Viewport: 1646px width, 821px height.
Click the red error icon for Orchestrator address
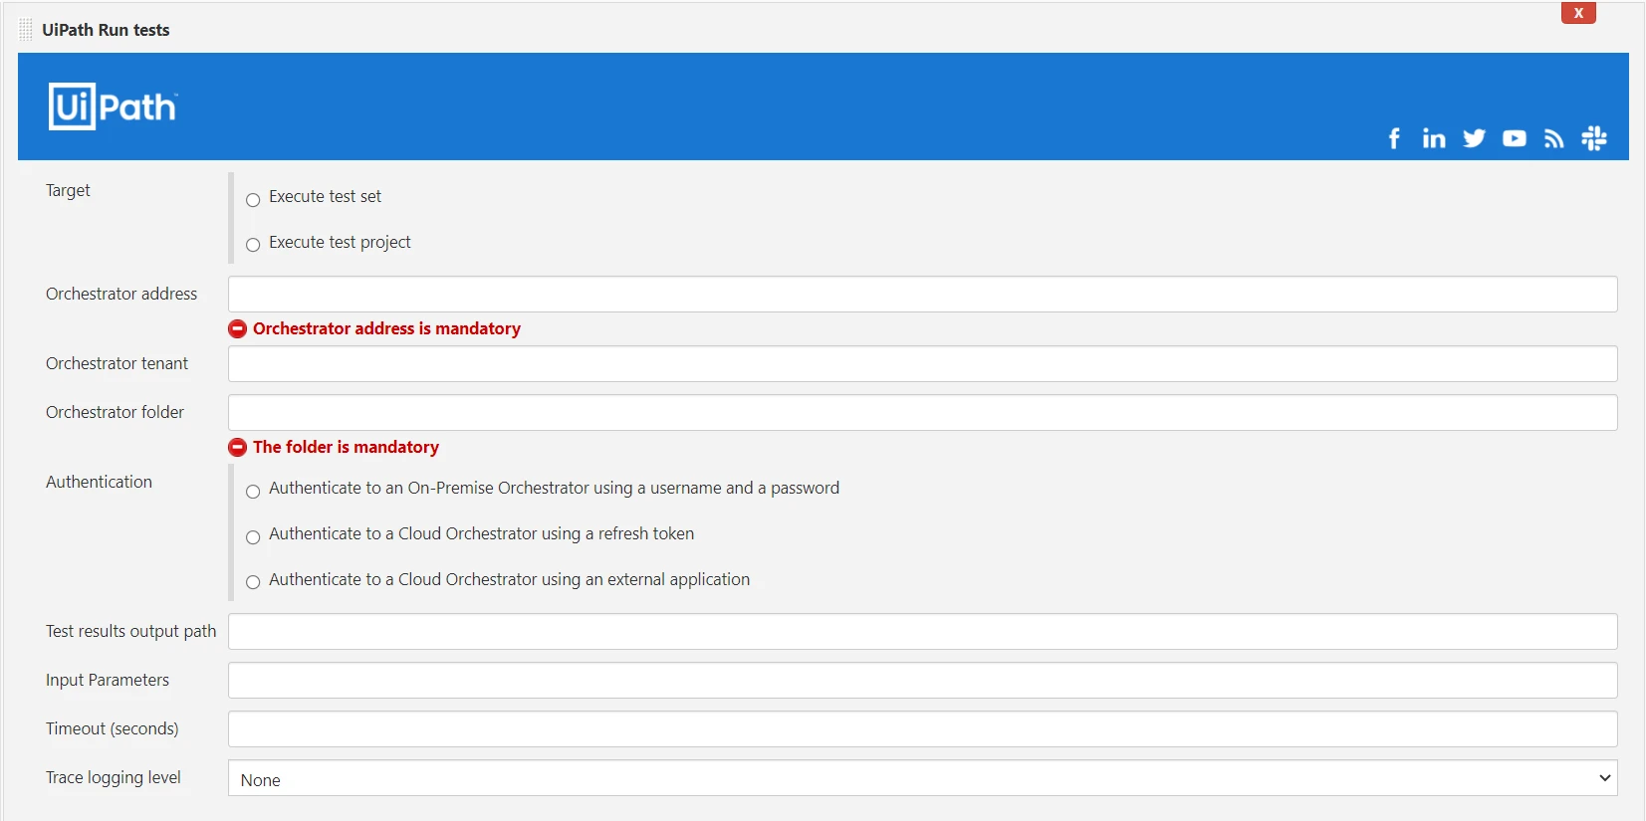[238, 328]
